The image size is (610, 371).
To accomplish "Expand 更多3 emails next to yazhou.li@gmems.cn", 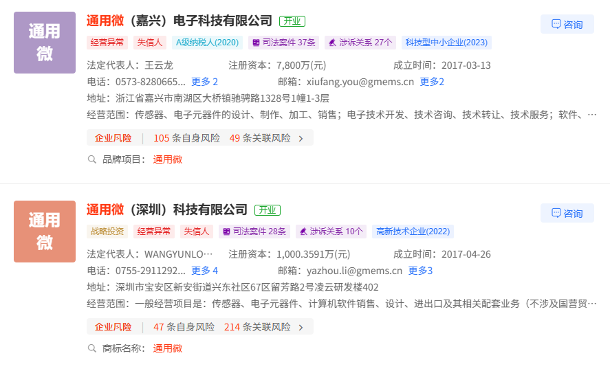I will [420, 271].
